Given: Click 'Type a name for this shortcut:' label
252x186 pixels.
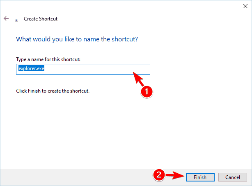Looking at the screenshot, I should pos(48,59).
